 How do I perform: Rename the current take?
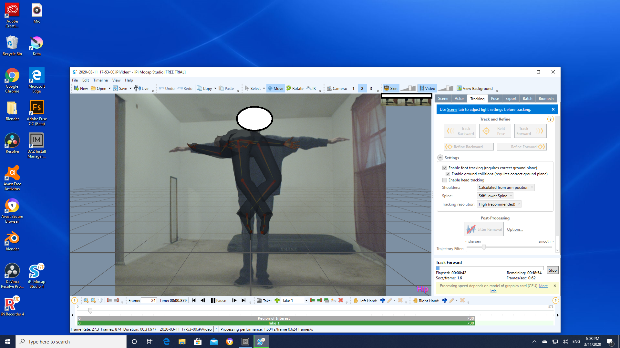[x=334, y=300]
